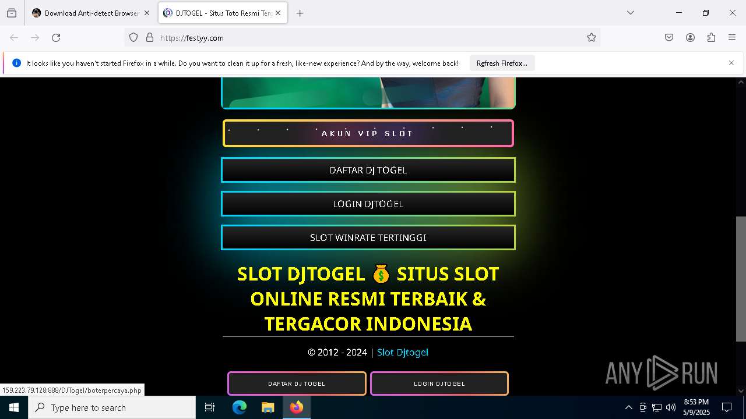Click the banner image thumbnail at top
Screen dimensions: 746x419
point(368,93)
